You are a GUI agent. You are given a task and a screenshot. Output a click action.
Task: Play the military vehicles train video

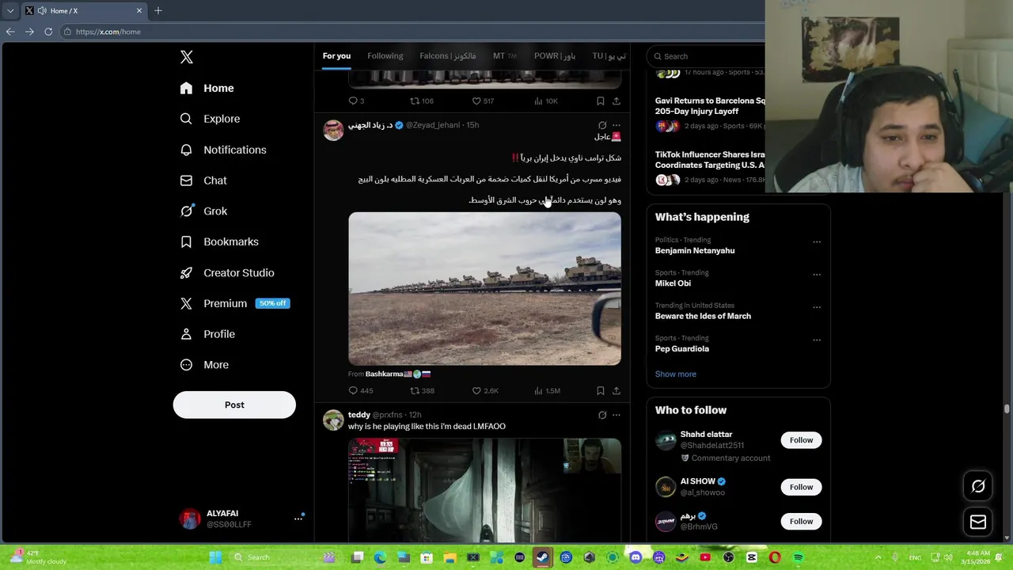[484, 288]
